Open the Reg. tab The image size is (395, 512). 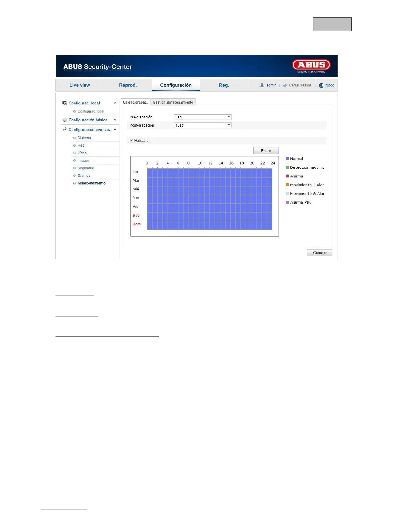224,85
